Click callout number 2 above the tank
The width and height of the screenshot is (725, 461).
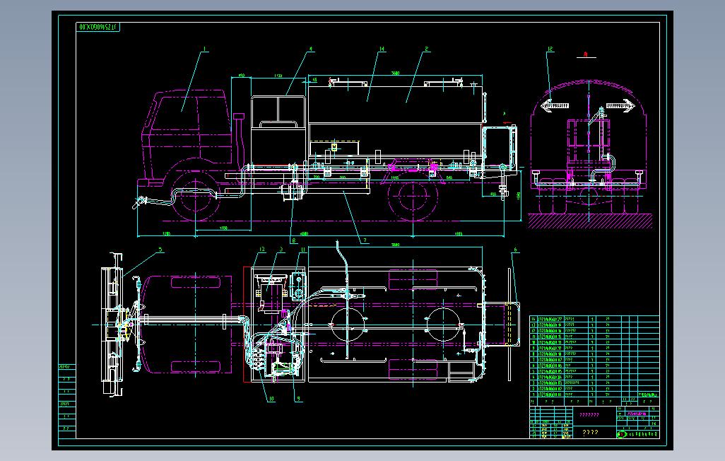(x=426, y=48)
